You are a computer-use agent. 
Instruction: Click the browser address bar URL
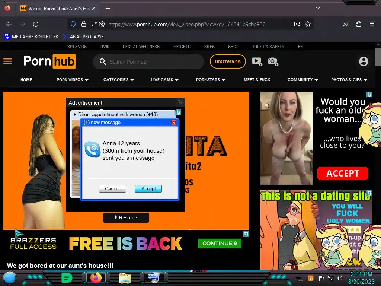tap(187, 24)
